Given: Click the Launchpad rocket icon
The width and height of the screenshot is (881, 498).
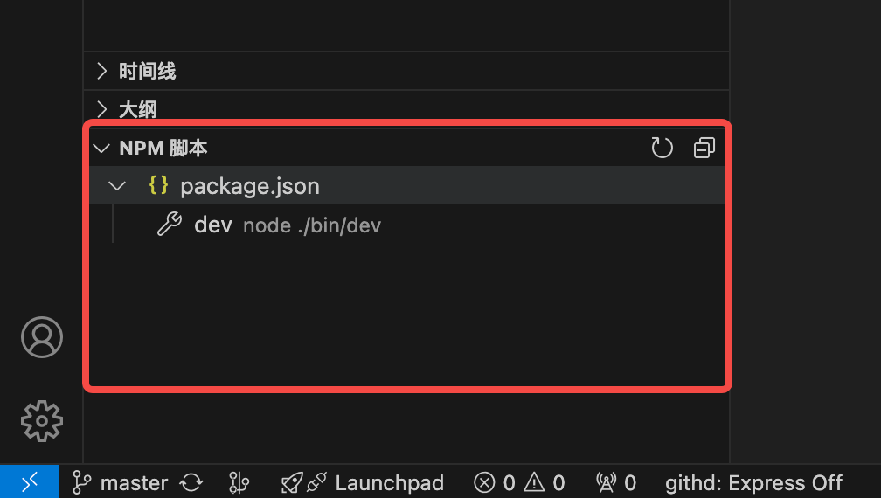Looking at the screenshot, I should [x=291, y=482].
